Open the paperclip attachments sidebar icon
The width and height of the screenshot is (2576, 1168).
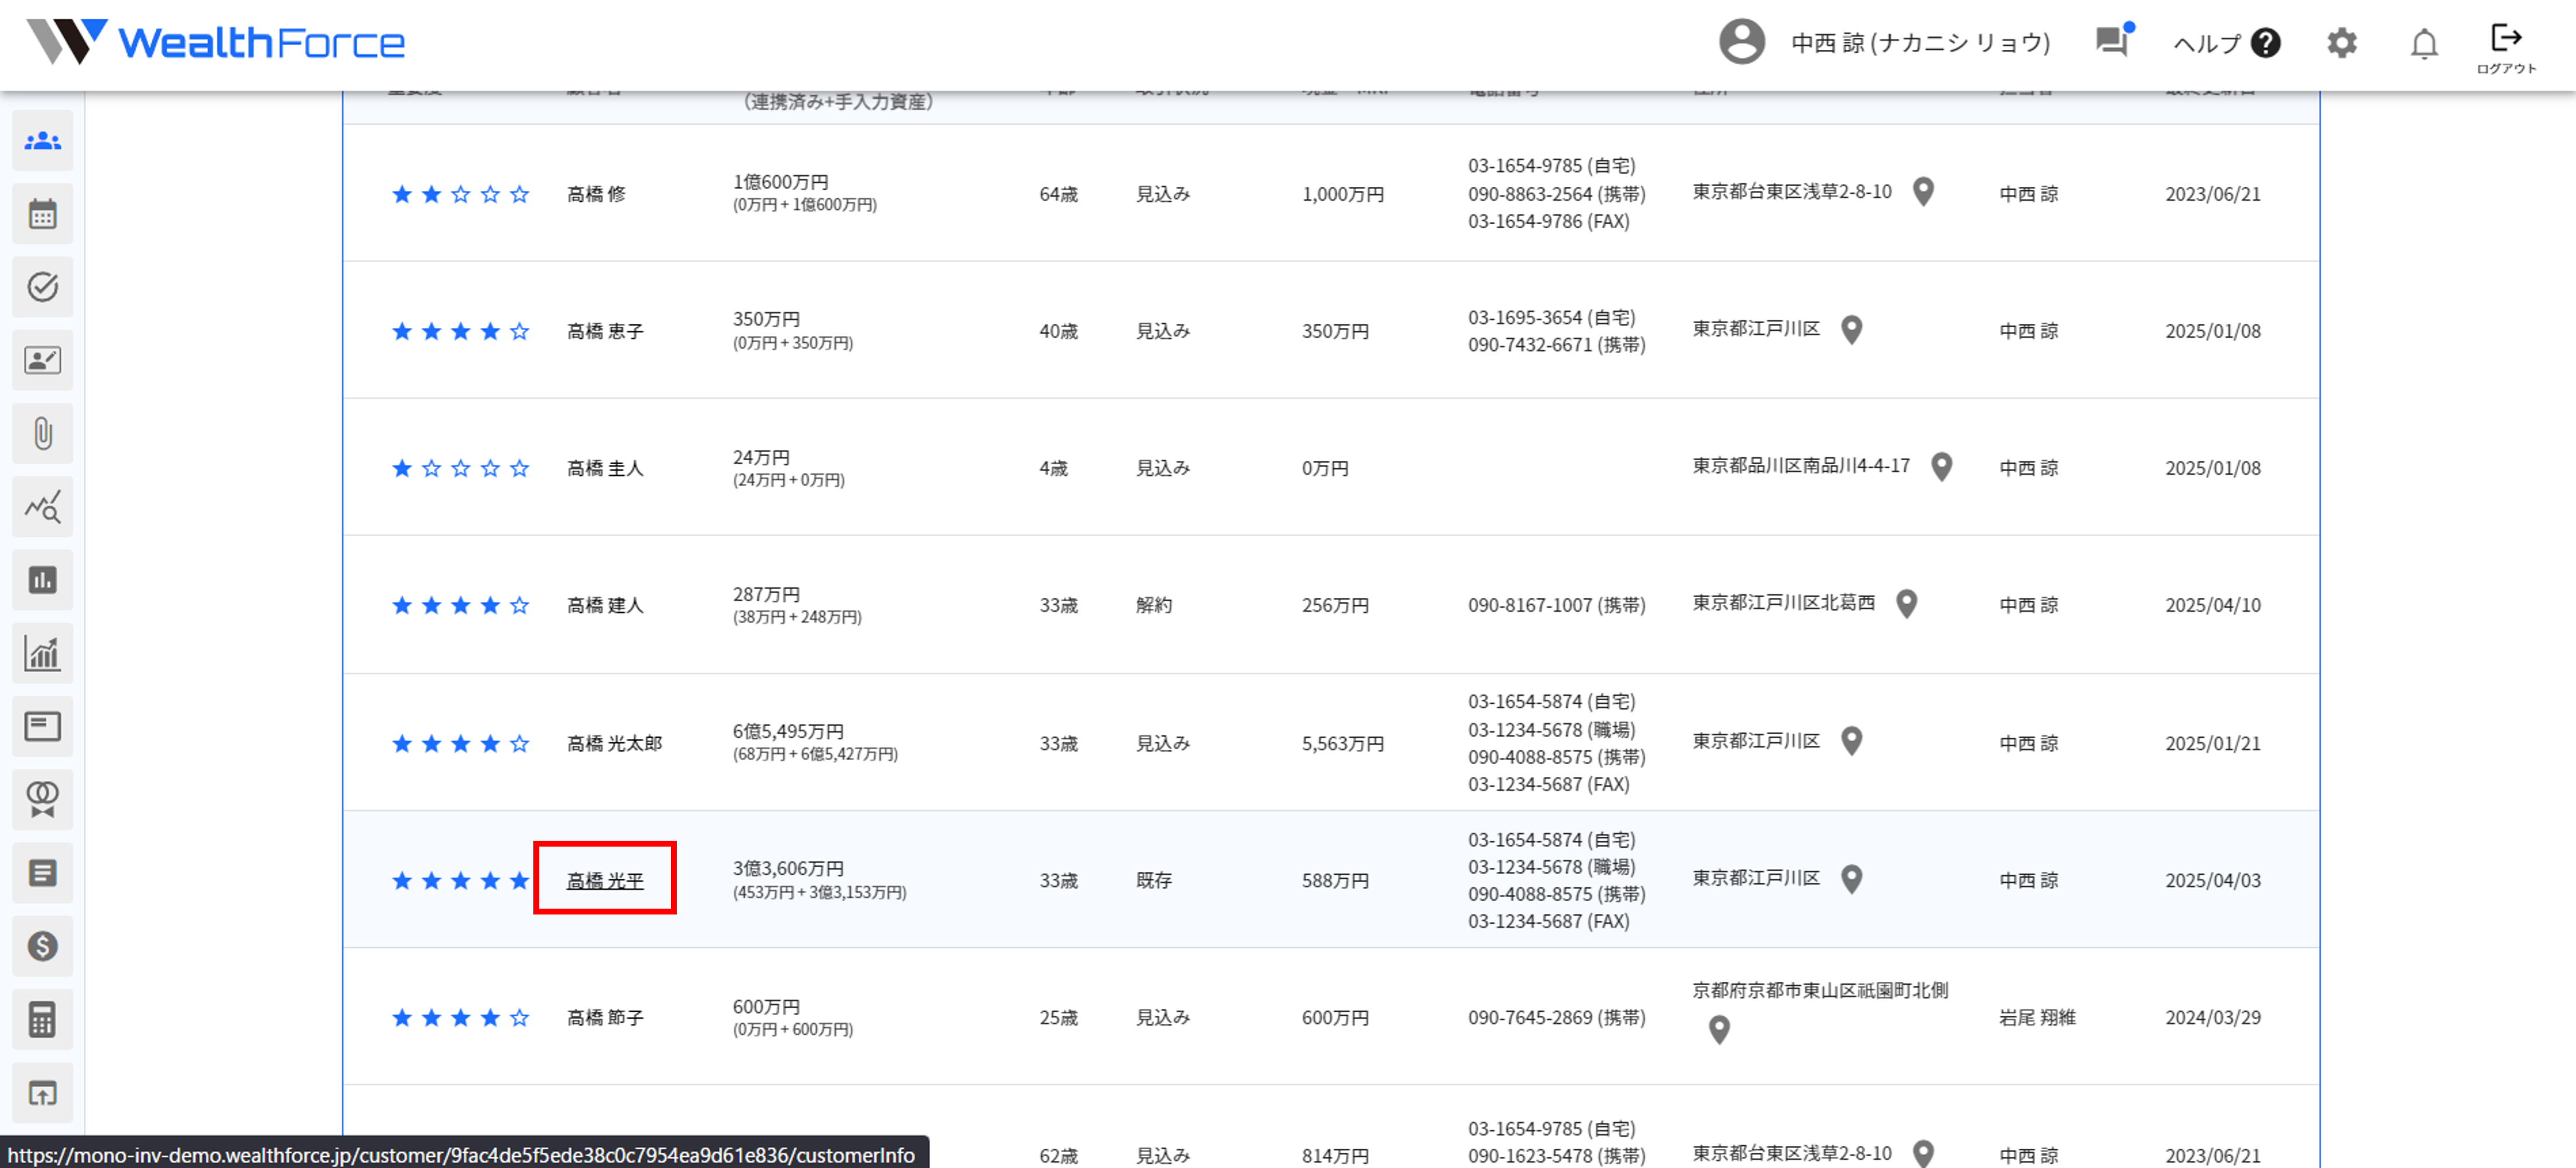coord(42,433)
